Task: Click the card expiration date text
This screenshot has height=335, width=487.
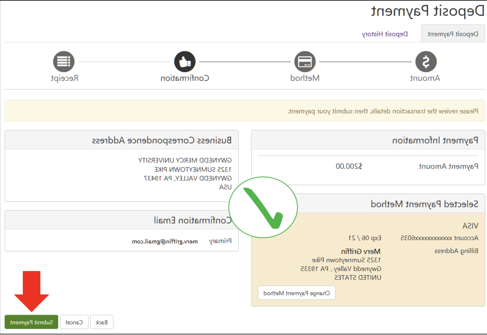Action: (x=365, y=238)
